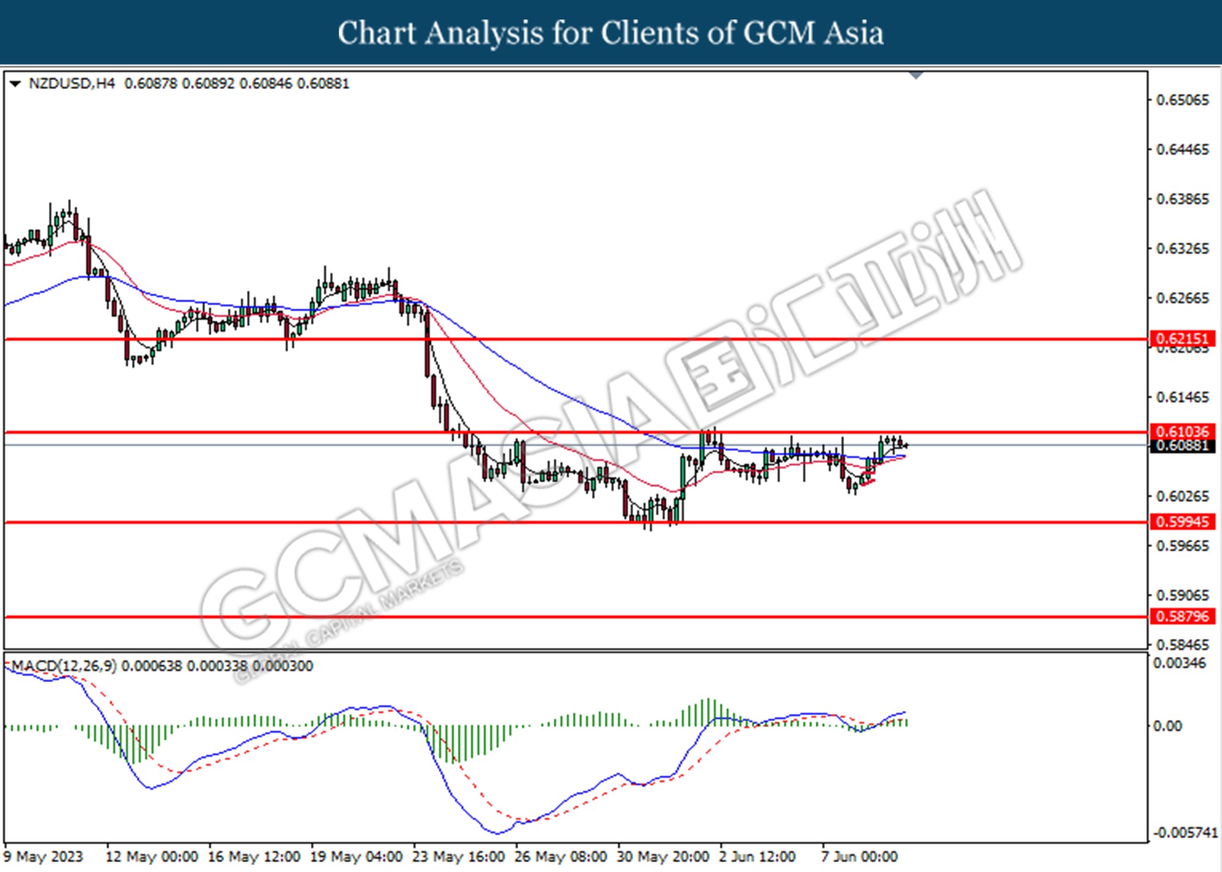Select the 0.62151 red price level label
Viewport: 1222px width, 872px height.
1182,338
